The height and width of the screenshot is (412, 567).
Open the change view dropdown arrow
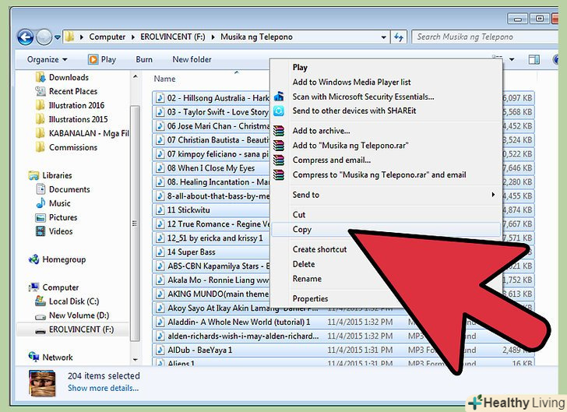[512, 60]
